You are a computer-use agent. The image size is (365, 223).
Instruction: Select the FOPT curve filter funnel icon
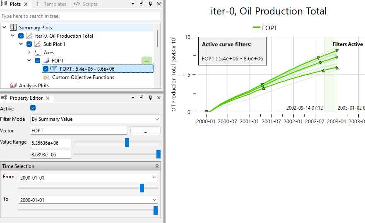click(x=54, y=69)
